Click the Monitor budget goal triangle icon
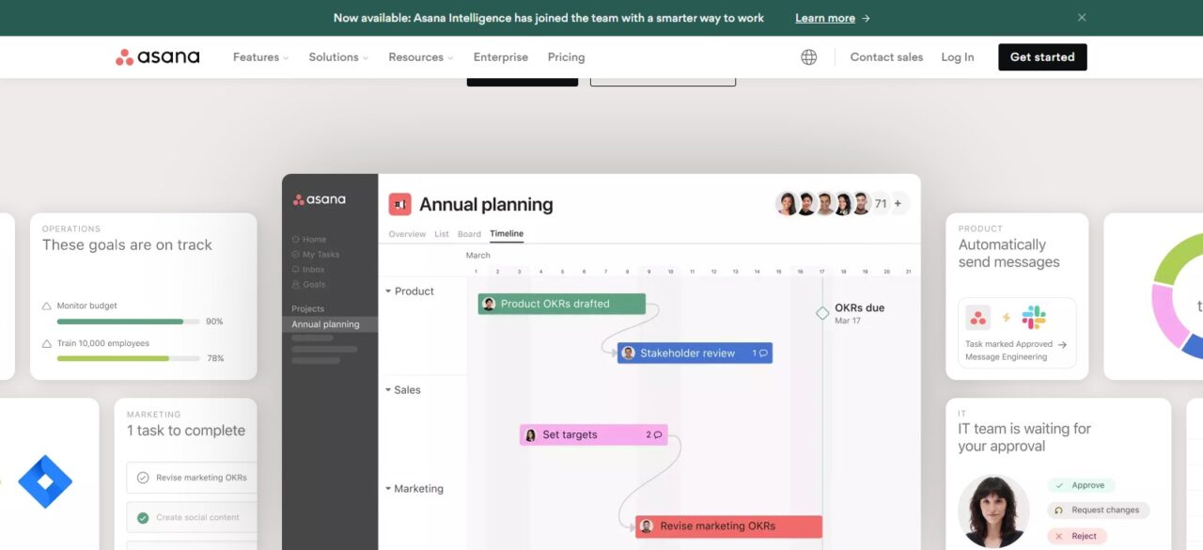This screenshot has width=1203, height=550. pos(47,306)
